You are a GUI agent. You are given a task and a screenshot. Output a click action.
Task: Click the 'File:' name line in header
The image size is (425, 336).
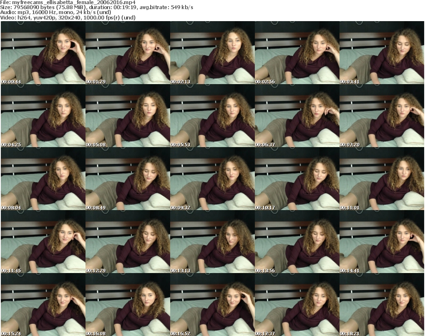click(x=68, y=2)
